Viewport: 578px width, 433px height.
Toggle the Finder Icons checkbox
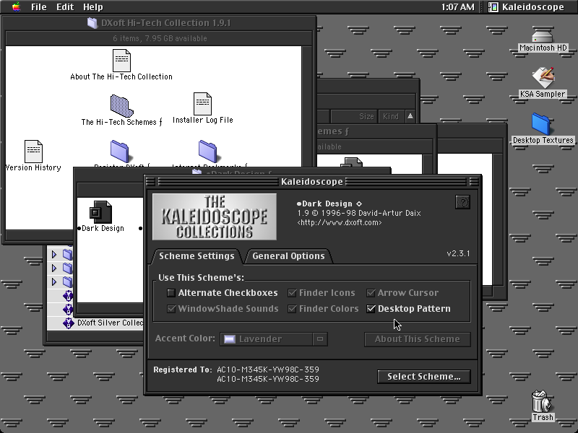coord(292,293)
